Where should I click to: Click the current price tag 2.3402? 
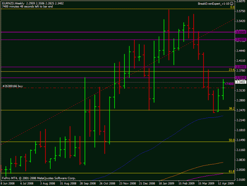(x=241, y=82)
